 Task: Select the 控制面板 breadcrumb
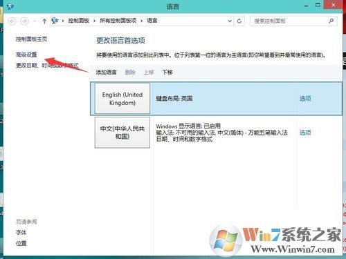[79, 21]
